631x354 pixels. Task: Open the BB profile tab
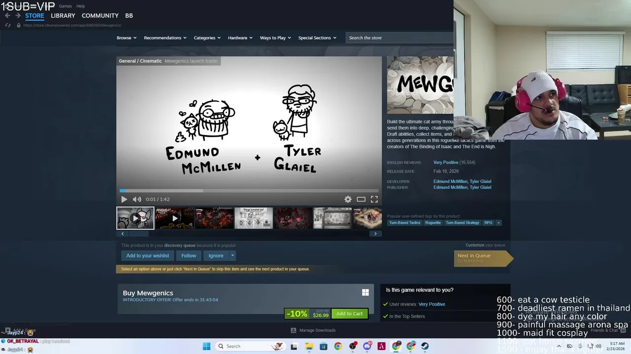(129, 16)
